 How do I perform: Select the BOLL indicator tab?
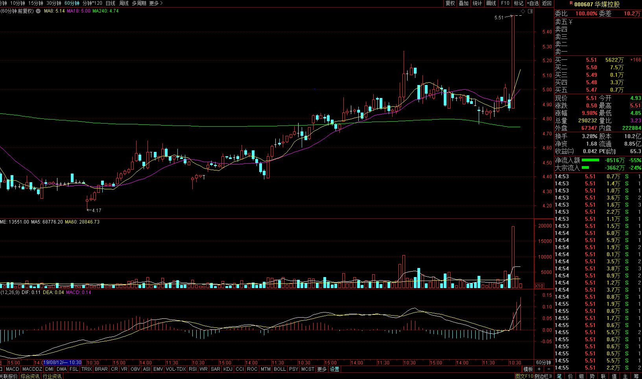click(280, 369)
